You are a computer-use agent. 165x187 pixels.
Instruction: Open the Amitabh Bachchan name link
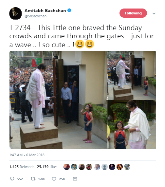pyautogui.click(x=45, y=10)
